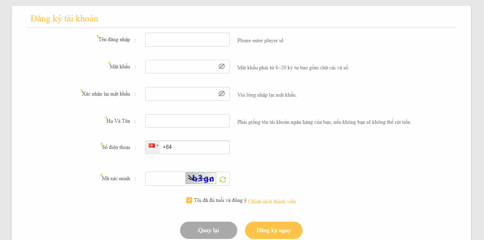Uncheck the age and agreement checkbox
The image size is (484, 240).
pos(189,200)
